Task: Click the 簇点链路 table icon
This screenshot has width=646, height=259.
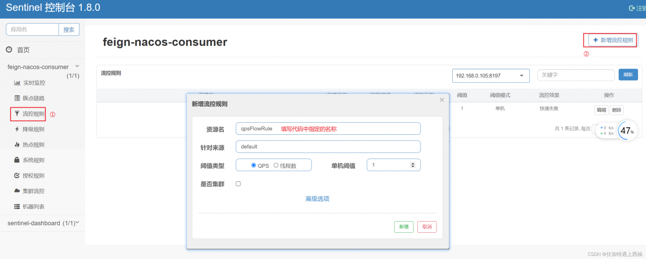Action: pyautogui.click(x=17, y=98)
